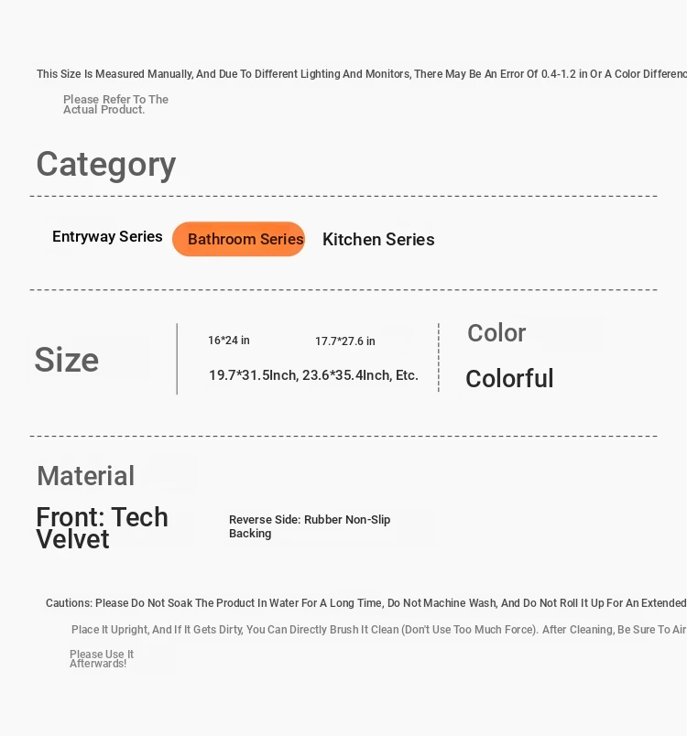687x736 pixels.
Task: Click the Cautions soaking warning line
Action: point(366,603)
